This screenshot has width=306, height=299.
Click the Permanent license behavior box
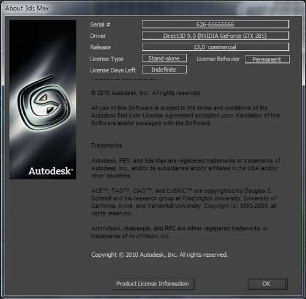click(267, 59)
